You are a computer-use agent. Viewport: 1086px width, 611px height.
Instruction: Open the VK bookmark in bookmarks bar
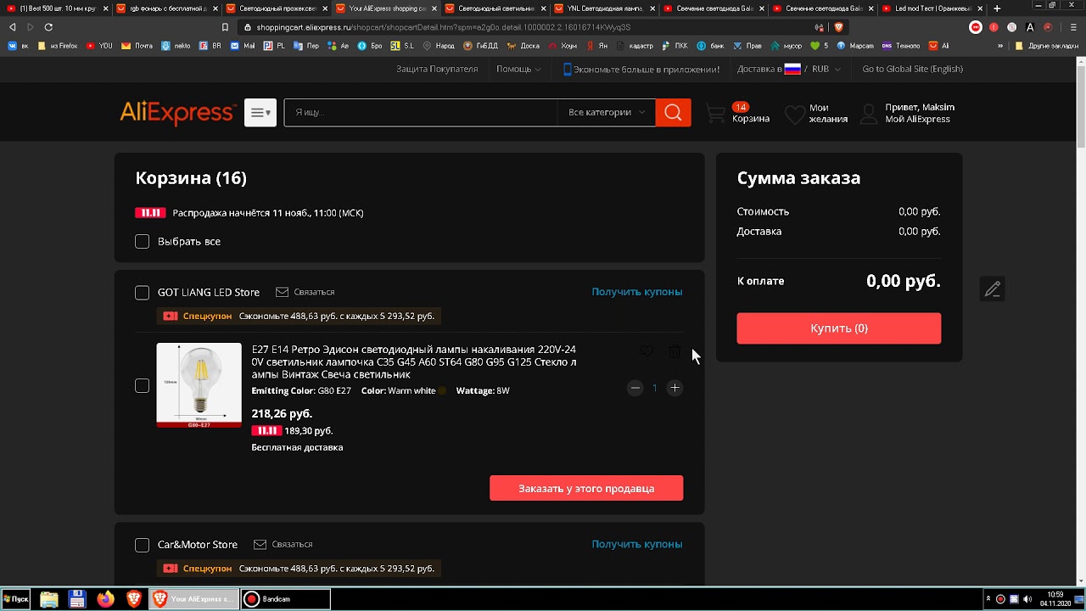pos(17,46)
